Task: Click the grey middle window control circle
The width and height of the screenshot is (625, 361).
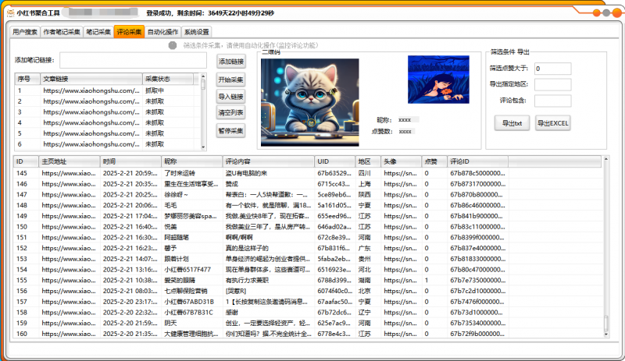Action: [606, 12]
